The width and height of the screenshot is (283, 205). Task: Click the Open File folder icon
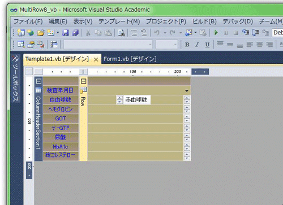pos(40,33)
